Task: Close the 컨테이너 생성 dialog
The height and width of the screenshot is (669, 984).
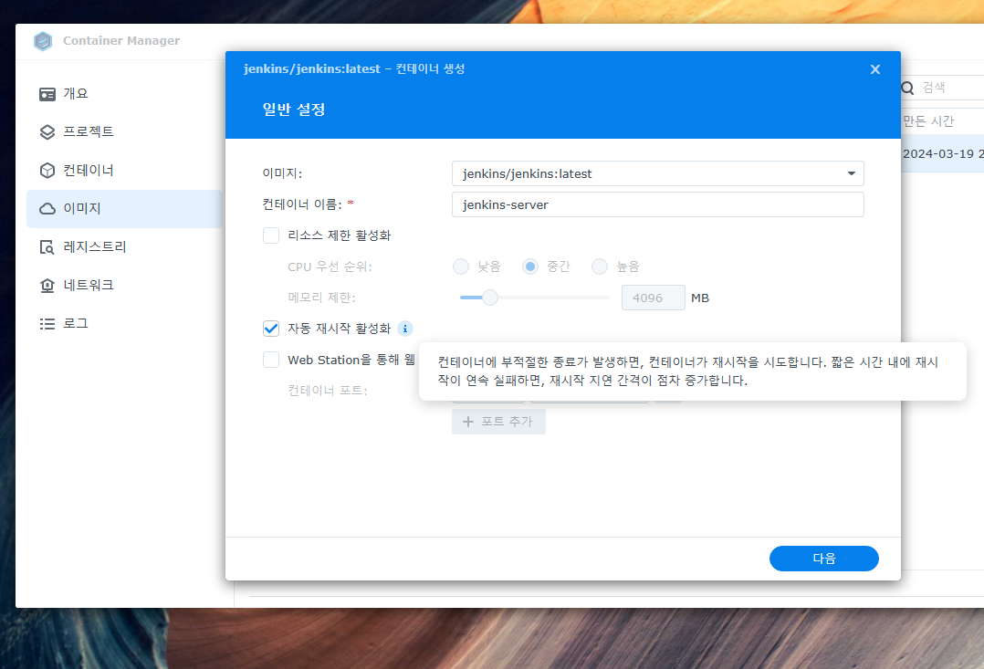Action: [x=874, y=69]
